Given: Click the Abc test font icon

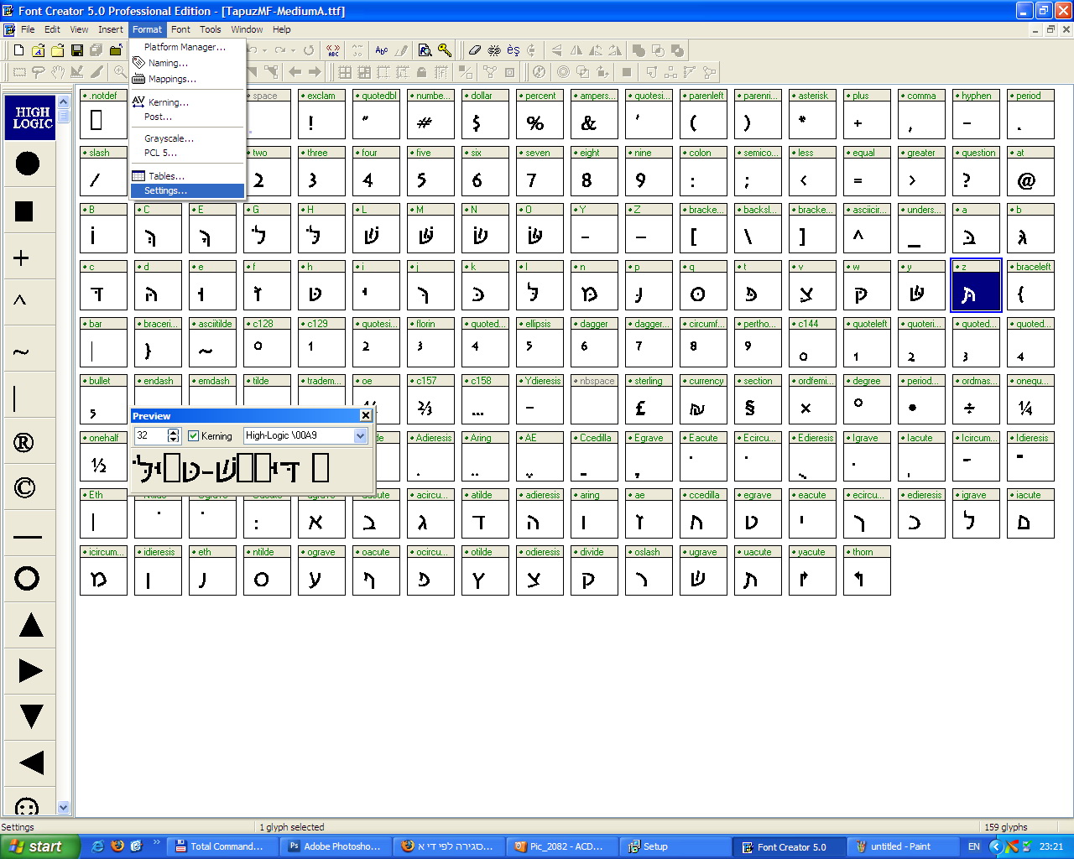Looking at the screenshot, I should tap(382, 50).
